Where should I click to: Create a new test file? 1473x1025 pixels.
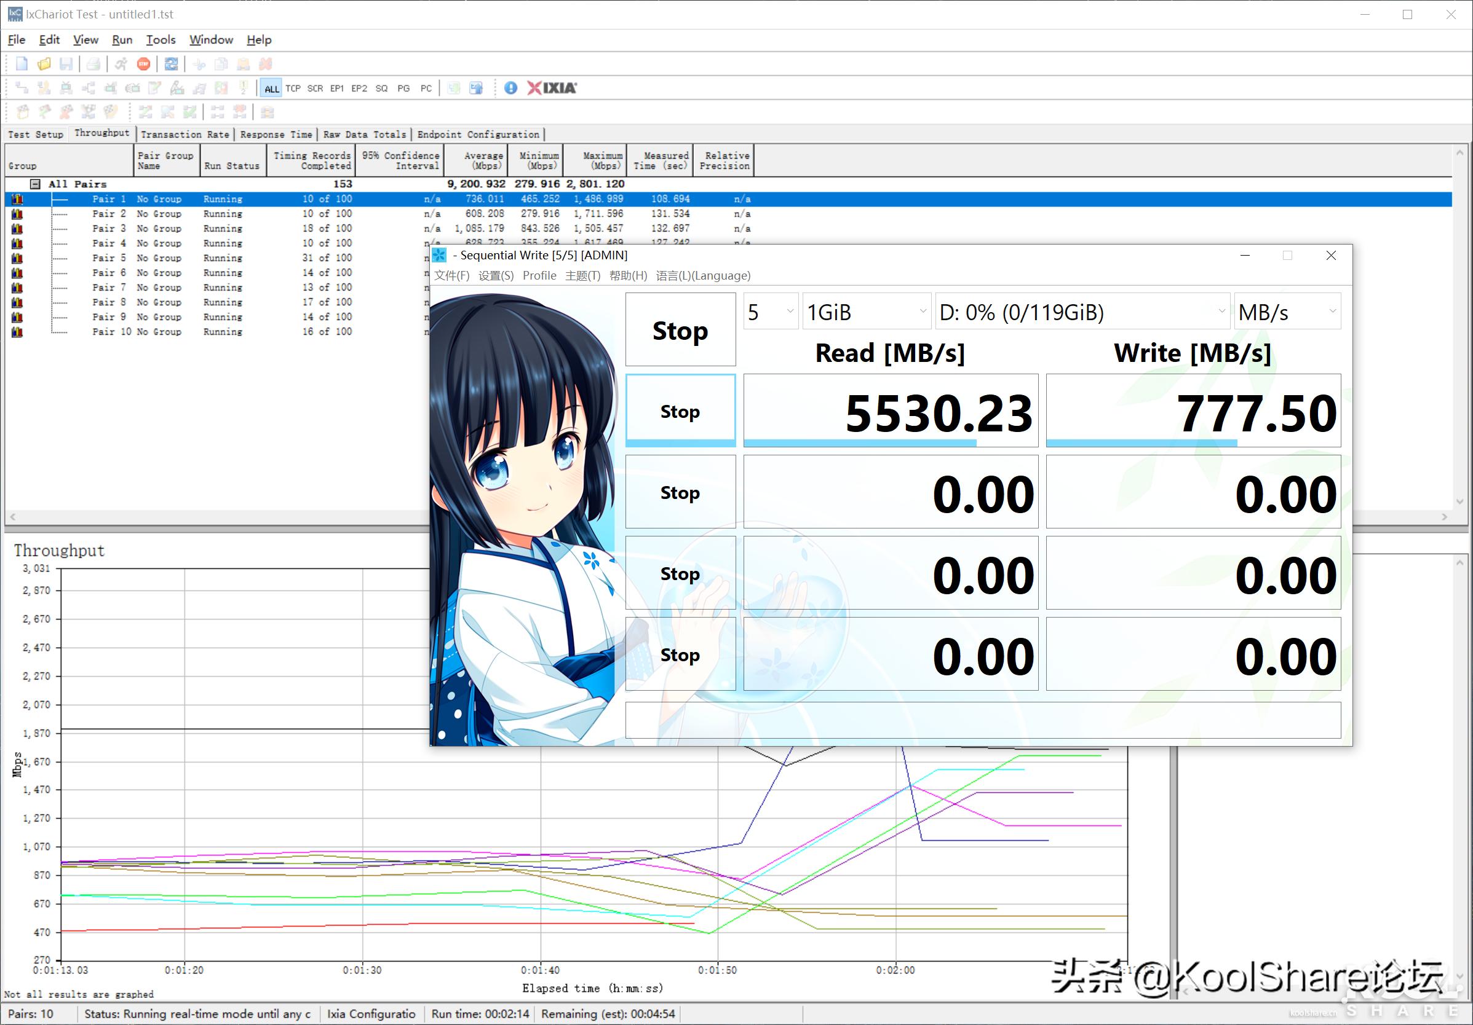[21, 63]
